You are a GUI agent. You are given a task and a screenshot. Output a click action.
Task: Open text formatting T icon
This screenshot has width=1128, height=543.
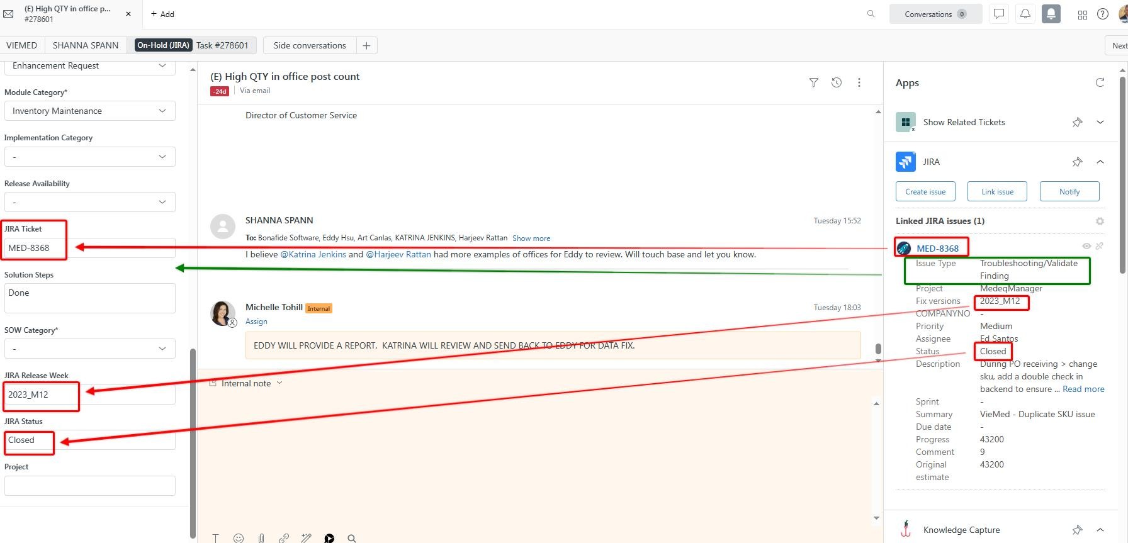(x=216, y=538)
